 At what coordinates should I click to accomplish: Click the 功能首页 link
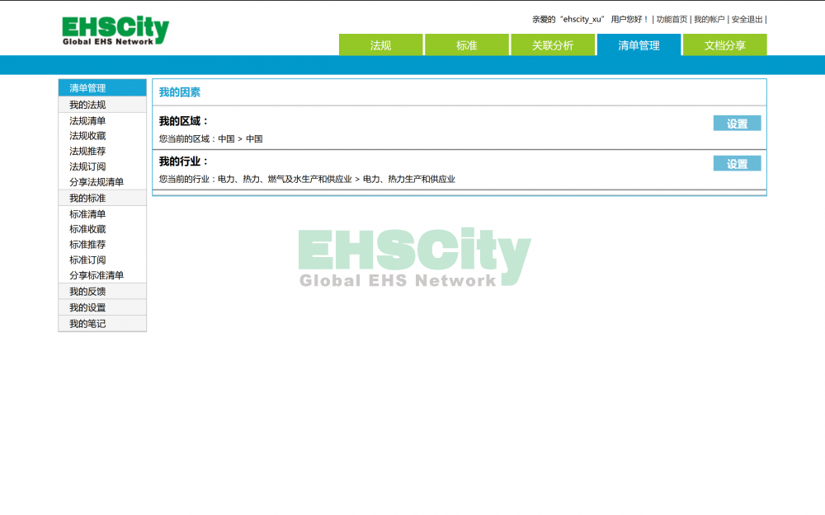click(x=672, y=20)
